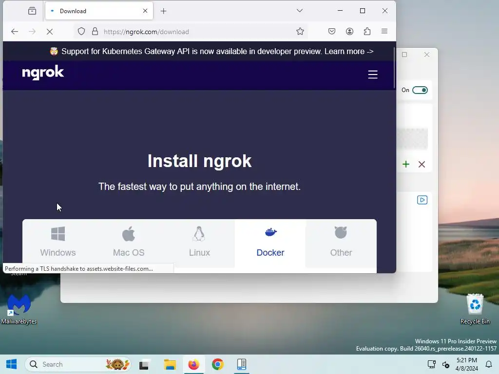Click the red X icon in background window
Screen dimensions: 499x374
(422, 165)
